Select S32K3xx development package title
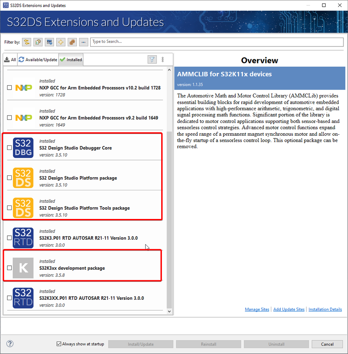Screen dimensions: 348x354 pos(72,268)
